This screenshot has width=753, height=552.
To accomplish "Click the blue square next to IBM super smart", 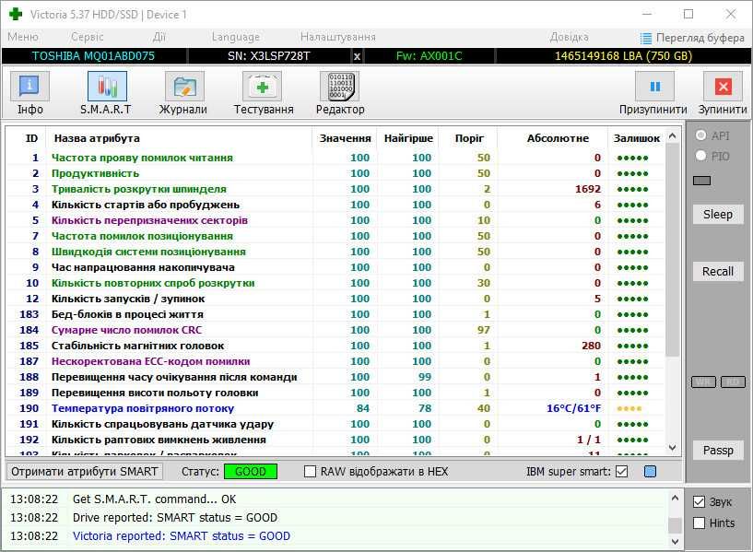I will (650, 472).
